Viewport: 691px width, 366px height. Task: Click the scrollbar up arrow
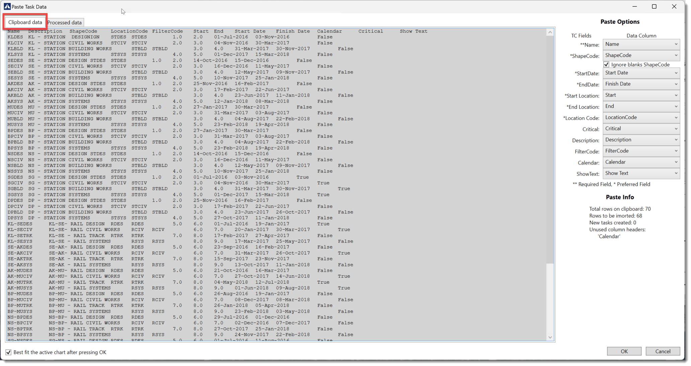tap(550, 32)
